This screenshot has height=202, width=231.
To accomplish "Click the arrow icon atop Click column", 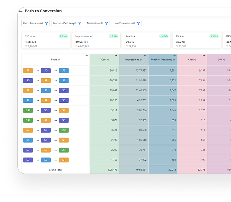I will tap(204, 55).
